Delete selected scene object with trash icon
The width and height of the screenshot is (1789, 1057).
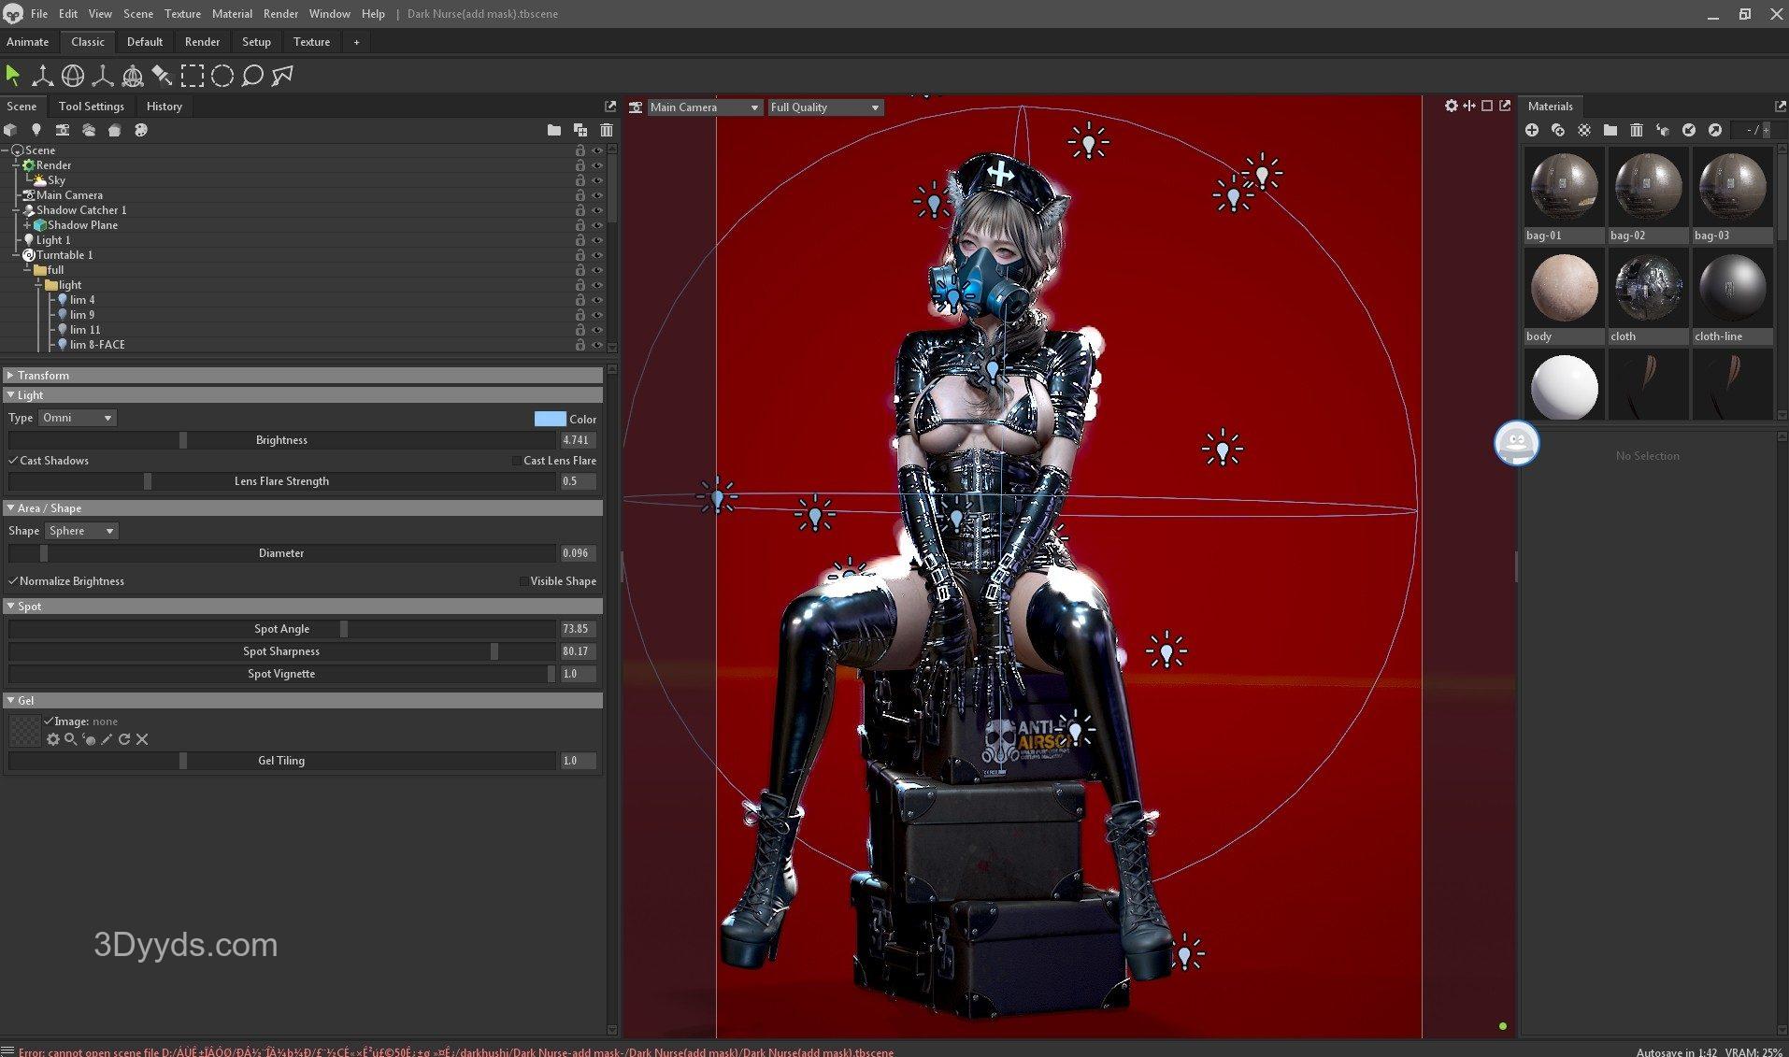[x=607, y=130]
